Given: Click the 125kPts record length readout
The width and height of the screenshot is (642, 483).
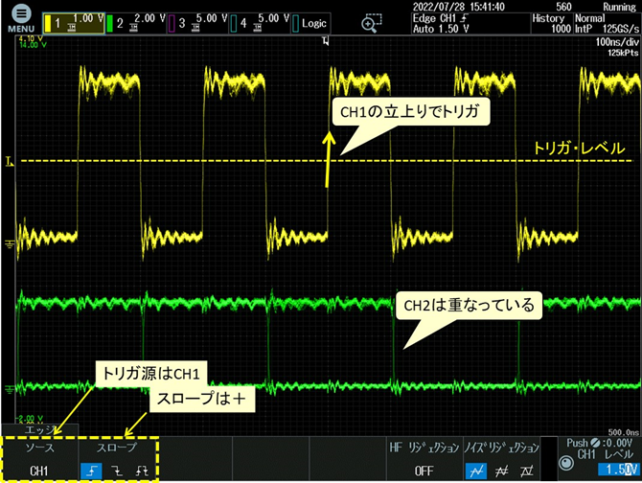Looking at the screenshot, I should tap(623, 53).
